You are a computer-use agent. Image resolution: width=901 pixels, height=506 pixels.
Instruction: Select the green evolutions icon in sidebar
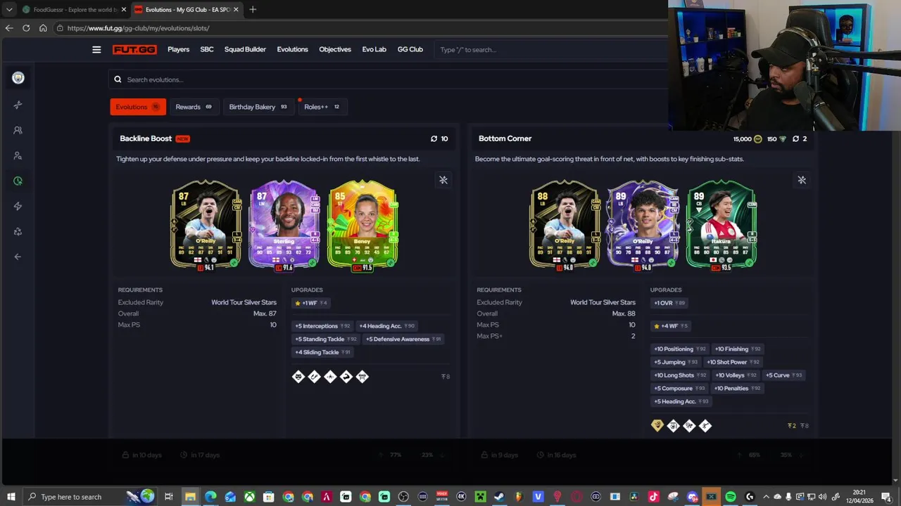tap(18, 181)
